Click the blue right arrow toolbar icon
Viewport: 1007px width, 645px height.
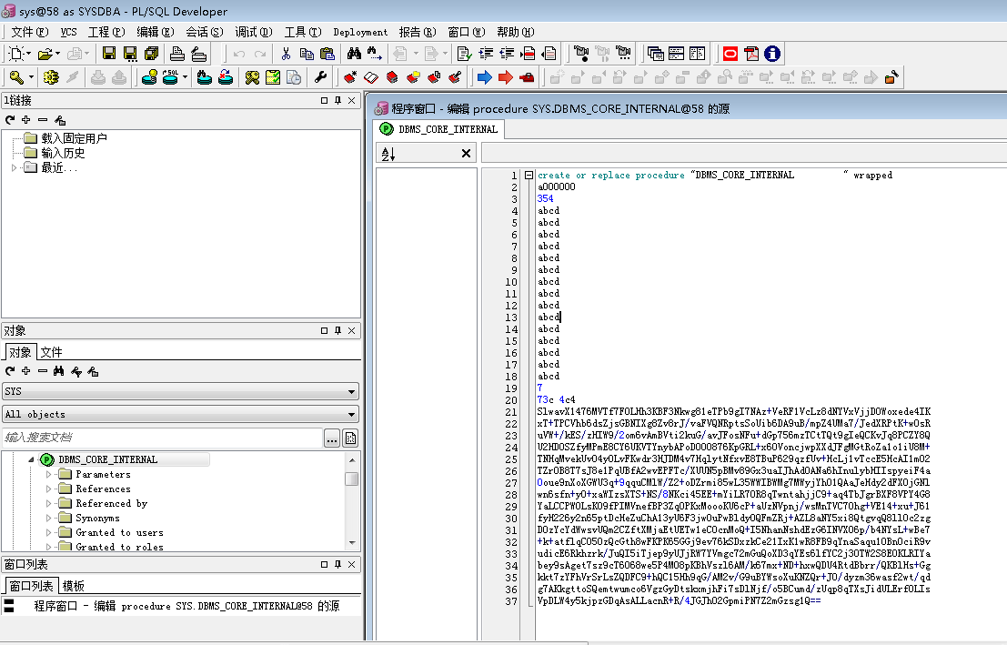[x=485, y=77]
